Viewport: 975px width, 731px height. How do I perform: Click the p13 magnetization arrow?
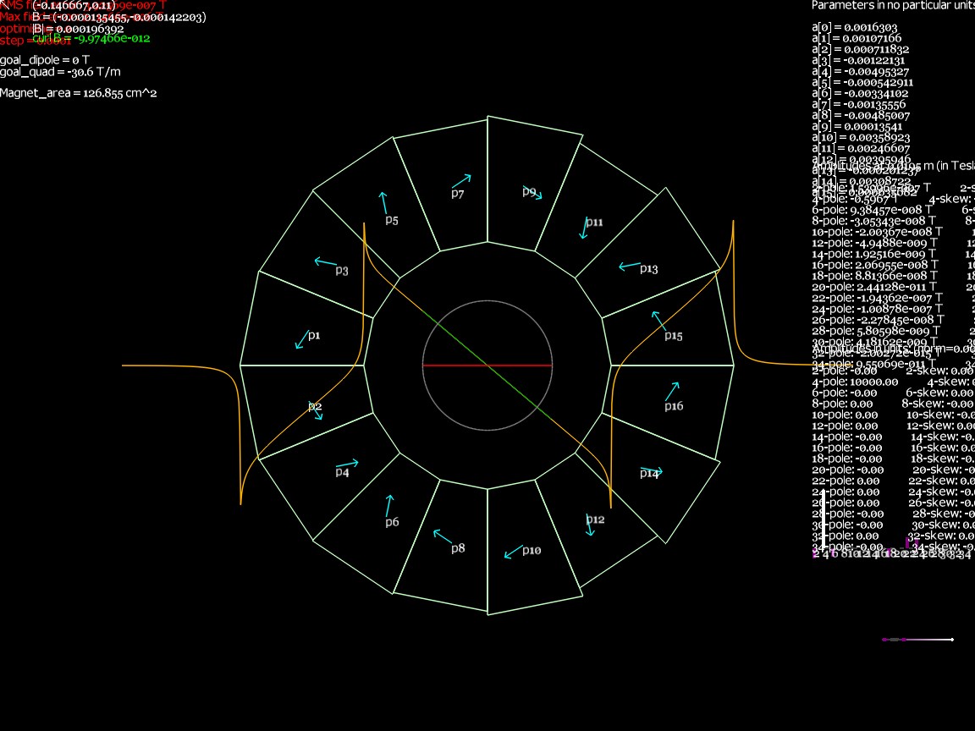tap(629, 267)
